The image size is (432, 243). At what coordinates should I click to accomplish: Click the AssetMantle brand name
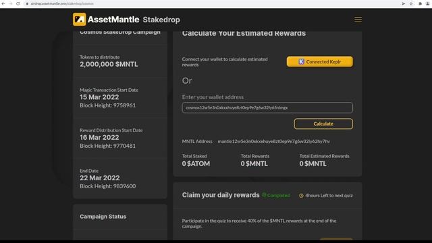113,20
